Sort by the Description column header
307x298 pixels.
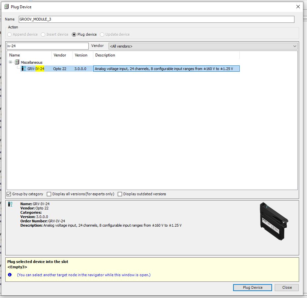(166, 55)
